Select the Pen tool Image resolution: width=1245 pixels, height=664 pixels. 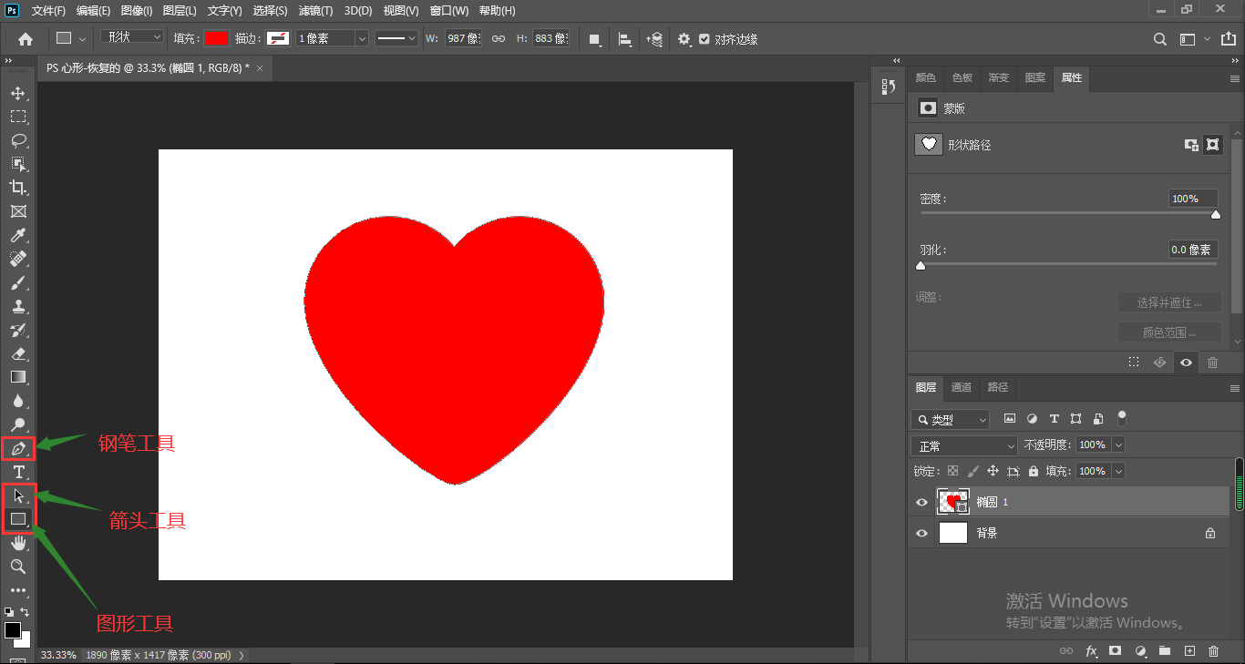point(17,448)
